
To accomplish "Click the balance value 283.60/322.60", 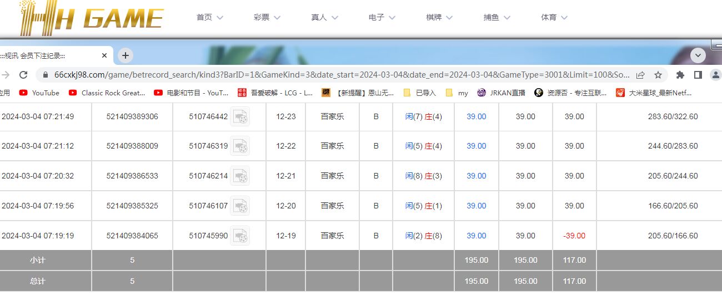I will [x=673, y=116].
